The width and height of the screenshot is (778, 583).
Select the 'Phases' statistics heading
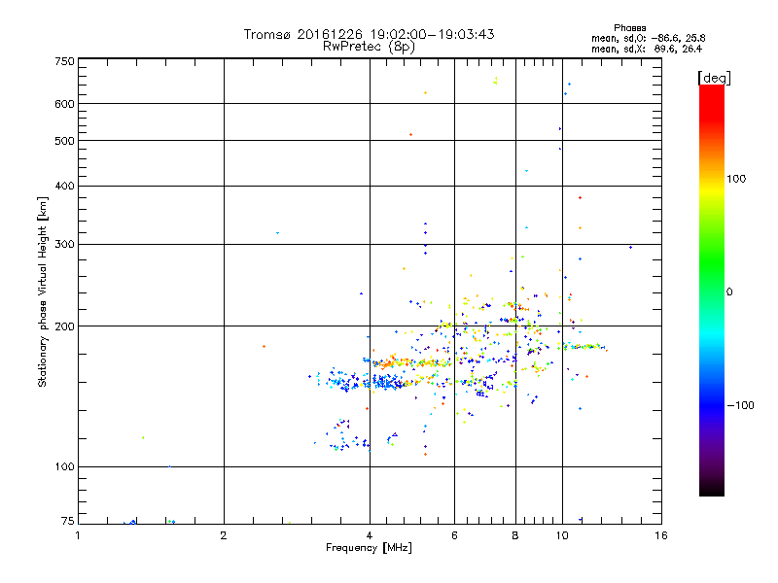629,28
